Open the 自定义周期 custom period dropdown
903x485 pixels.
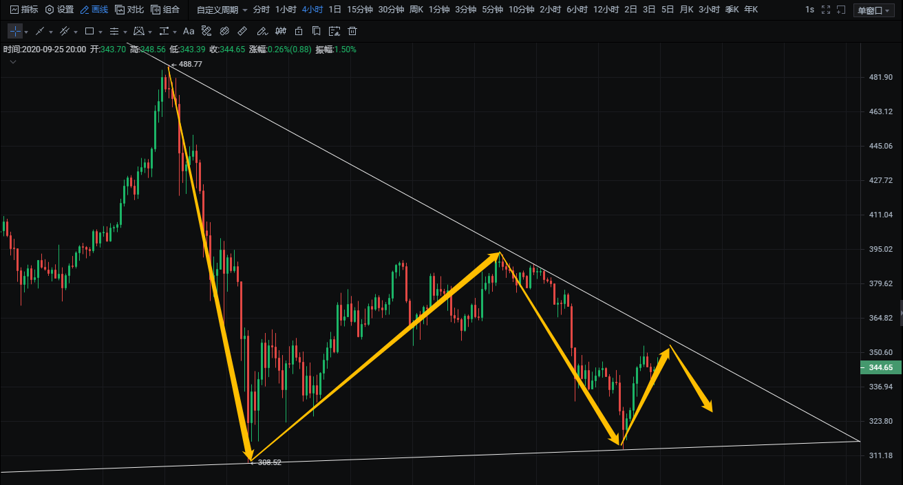click(220, 10)
